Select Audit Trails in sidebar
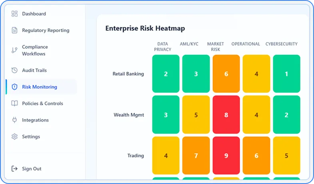Viewport: 314px width, 184px height. pyautogui.click(x=34, y=70)
